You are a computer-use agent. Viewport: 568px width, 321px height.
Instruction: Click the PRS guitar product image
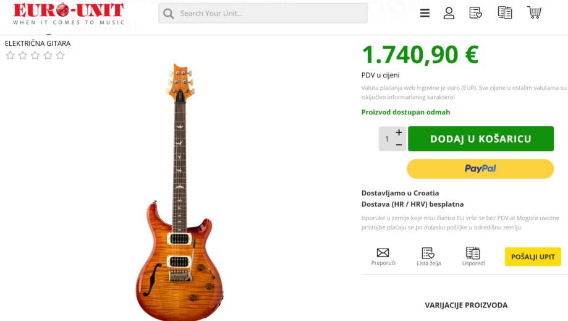point(180,192)
